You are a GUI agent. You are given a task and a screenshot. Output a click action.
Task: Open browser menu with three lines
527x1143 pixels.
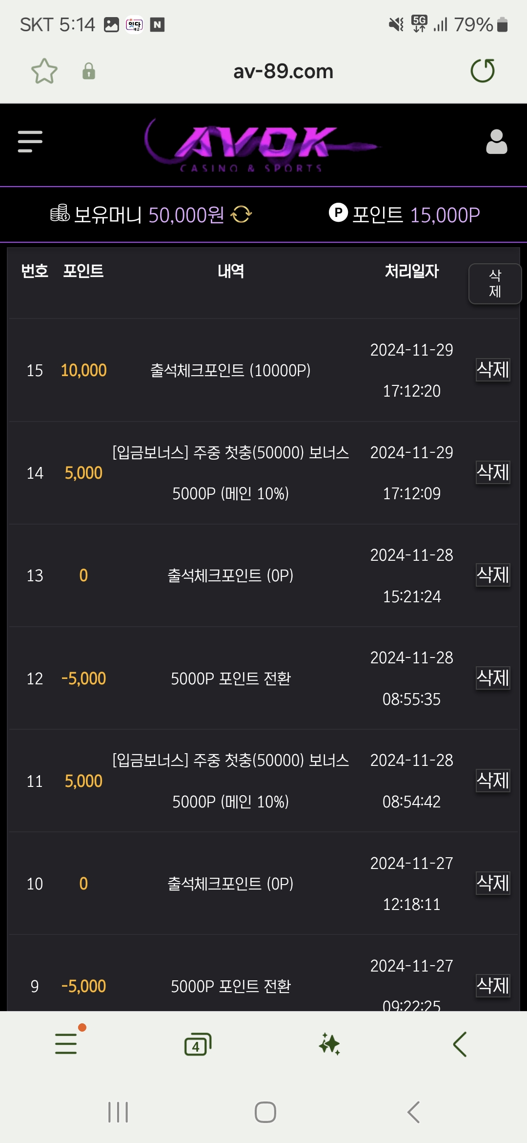[66, 1043]
